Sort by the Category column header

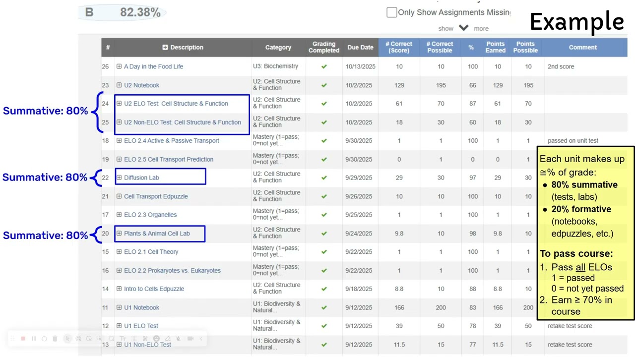click(x=278, y=48)
